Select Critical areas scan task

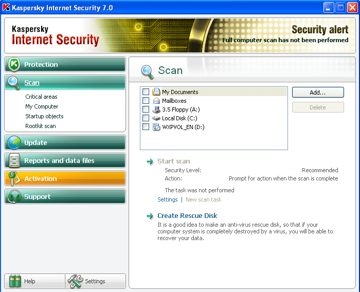click(x=41, y=97)
